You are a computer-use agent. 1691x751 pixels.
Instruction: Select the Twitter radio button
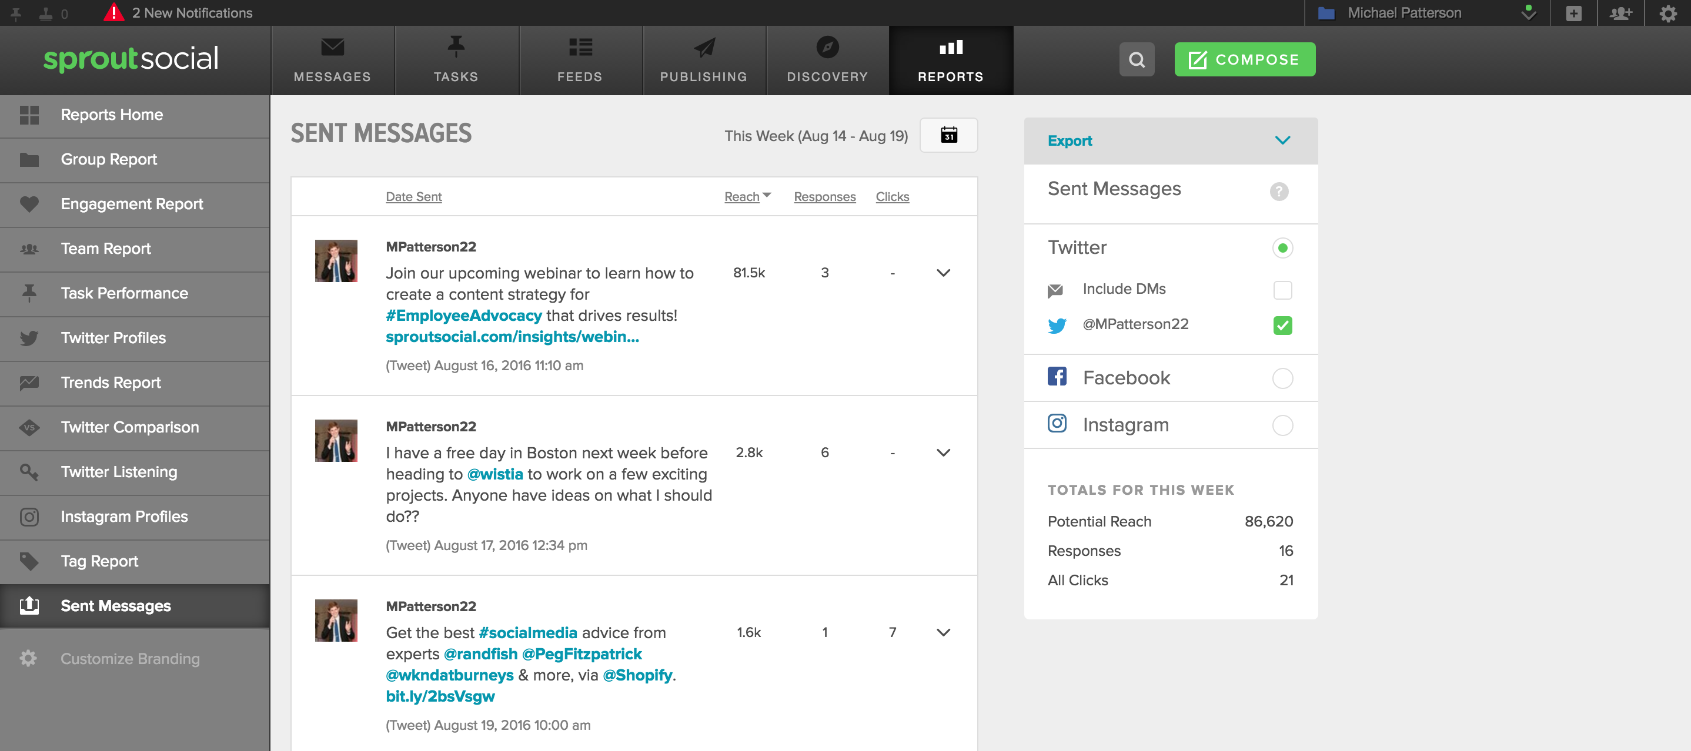(1282, 247)
